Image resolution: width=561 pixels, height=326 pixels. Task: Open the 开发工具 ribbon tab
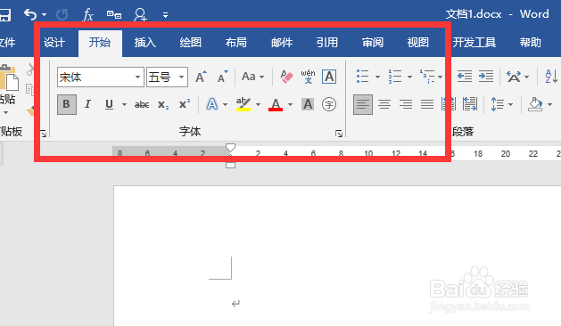pos(474,43)
